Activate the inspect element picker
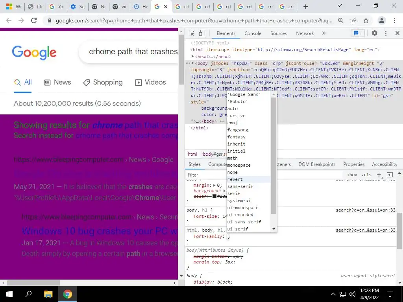This screenshot has width=403, height=302. click(x=191, y=33)
